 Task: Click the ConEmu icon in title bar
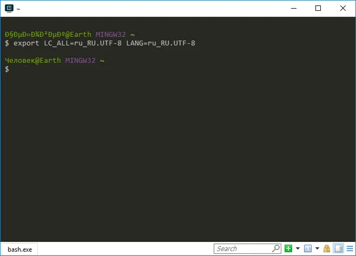point(9,8)
